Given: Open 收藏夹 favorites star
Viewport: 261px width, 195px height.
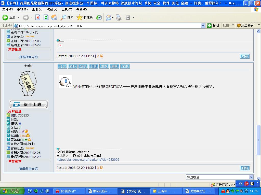Looking at the screenshot, I should (x=84, y=18).
